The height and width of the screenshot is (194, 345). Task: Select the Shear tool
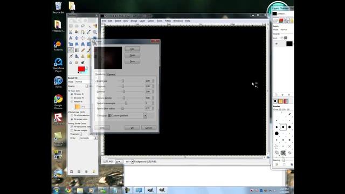click(77, 44)
